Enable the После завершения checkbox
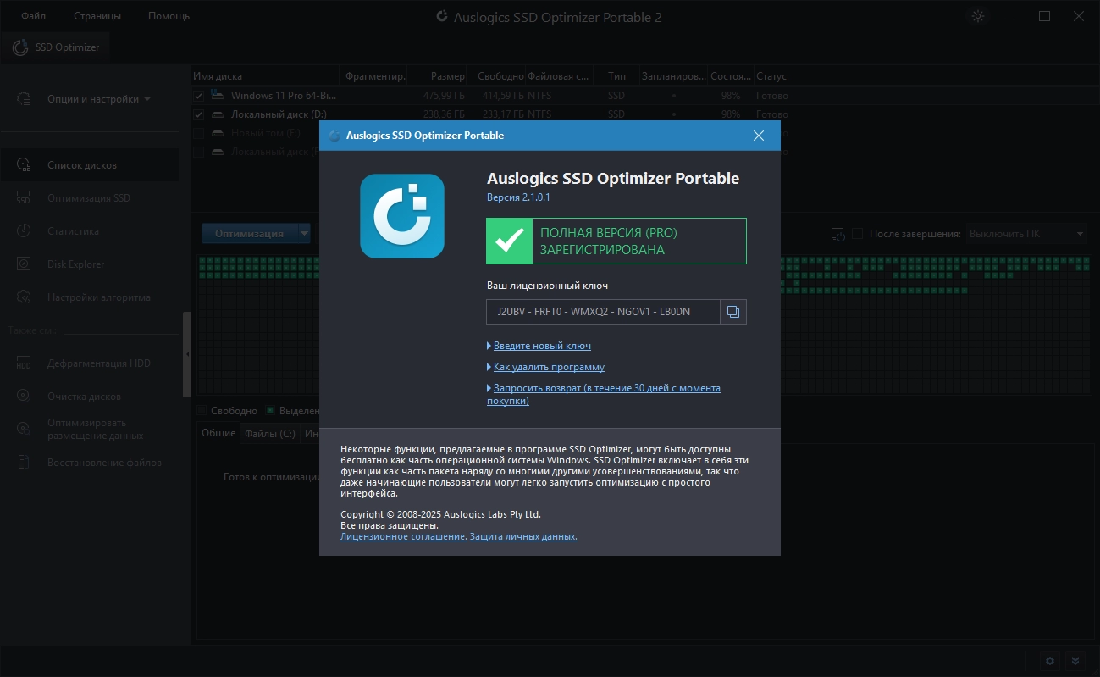 pyautogui.click(x=857, y=234)
